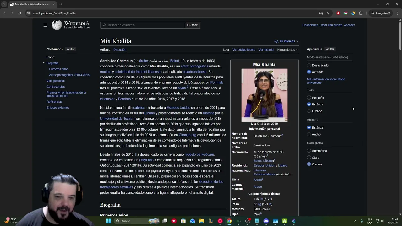Select the Leer view tab
Screen dimensions: 402x226
(226, 50)
